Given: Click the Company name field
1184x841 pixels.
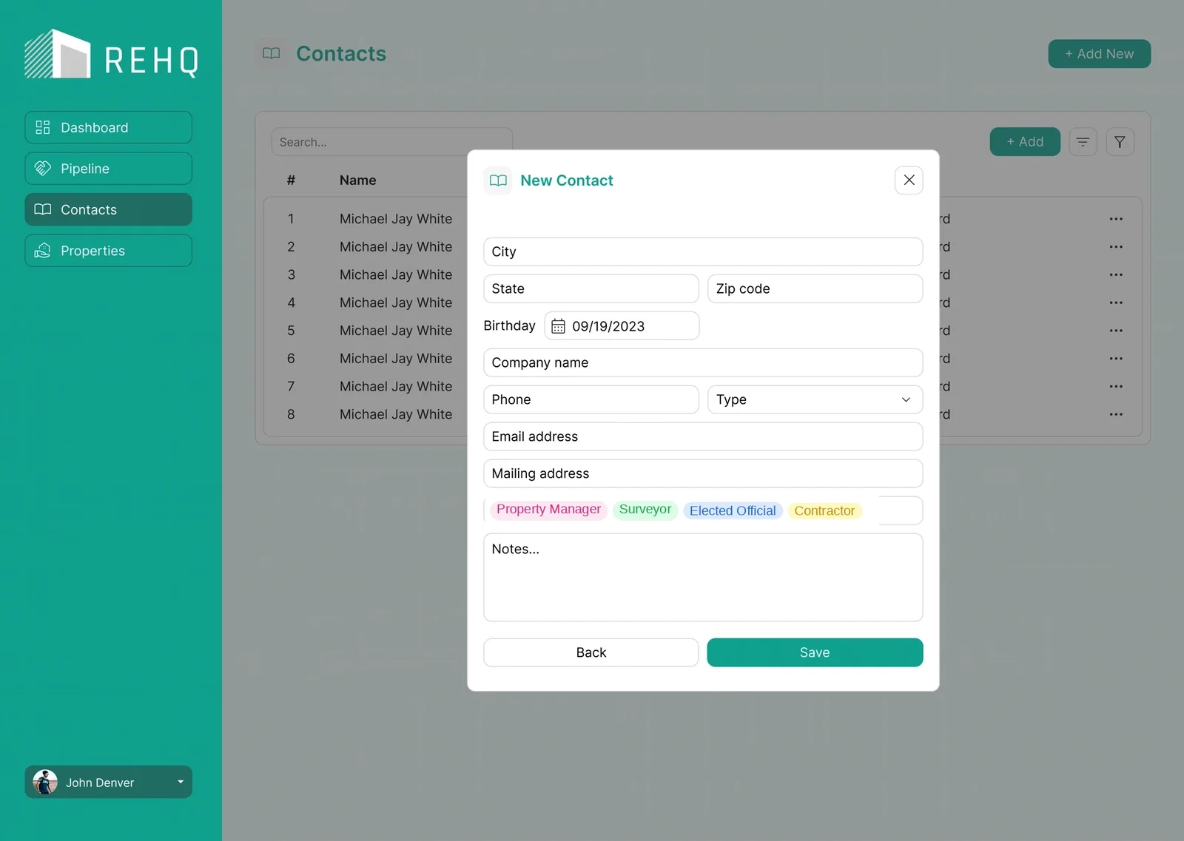Looking at the screenshot, I should coord(703,362).
